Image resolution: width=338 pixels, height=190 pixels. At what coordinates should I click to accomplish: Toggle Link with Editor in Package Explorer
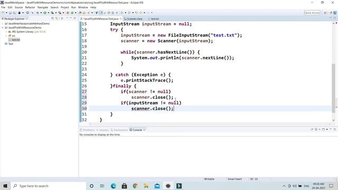coord(57,18)
